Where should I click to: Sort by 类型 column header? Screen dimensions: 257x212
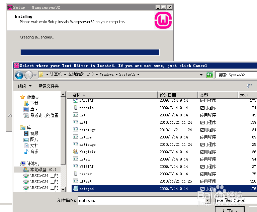[218, 95]
